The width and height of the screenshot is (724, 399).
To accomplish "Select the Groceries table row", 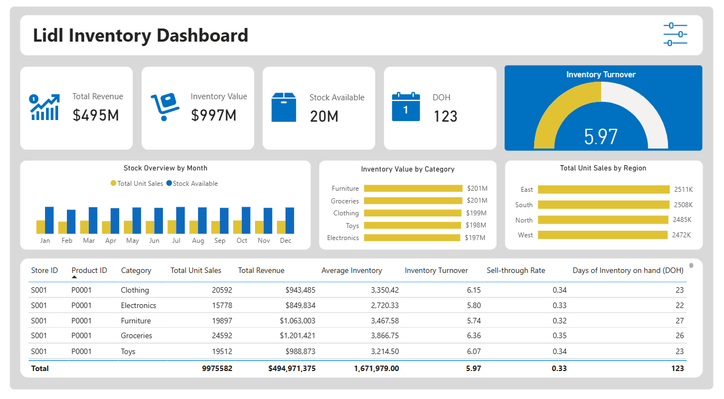I will tap(357, 335).
